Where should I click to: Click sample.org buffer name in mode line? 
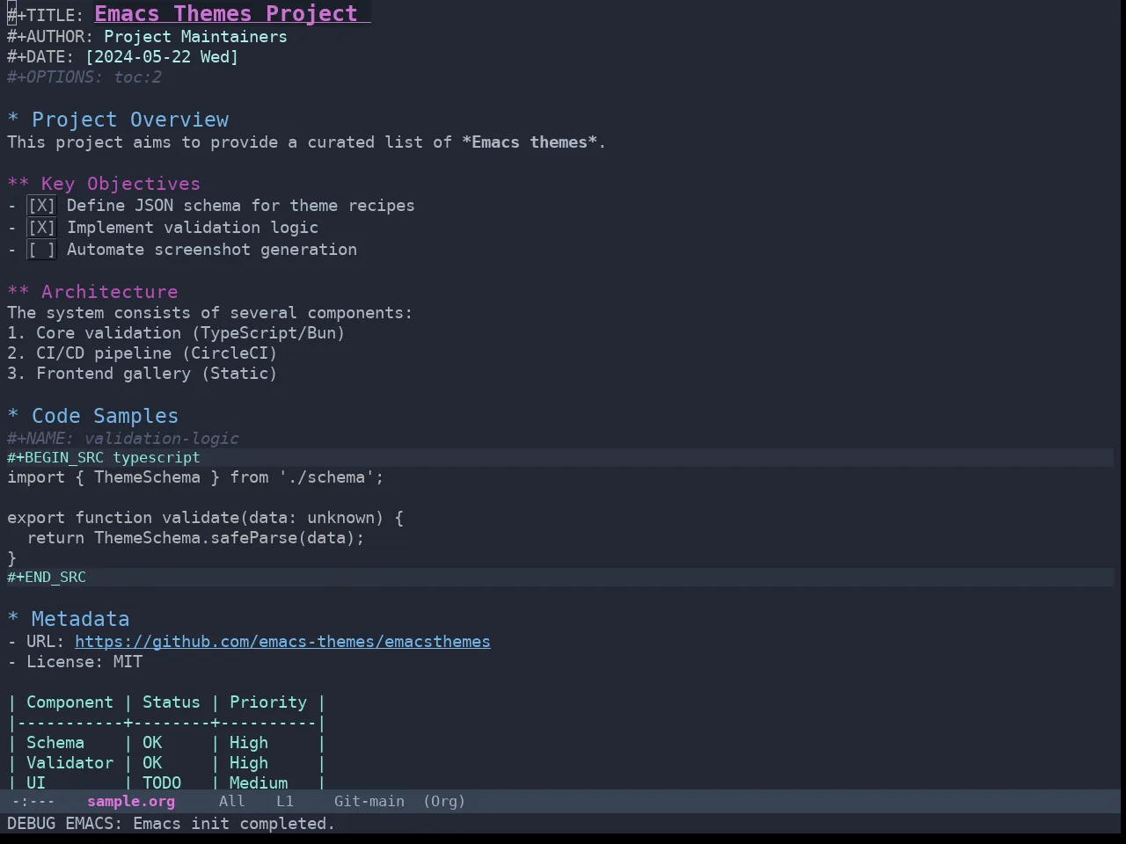(x=131, y=801)
